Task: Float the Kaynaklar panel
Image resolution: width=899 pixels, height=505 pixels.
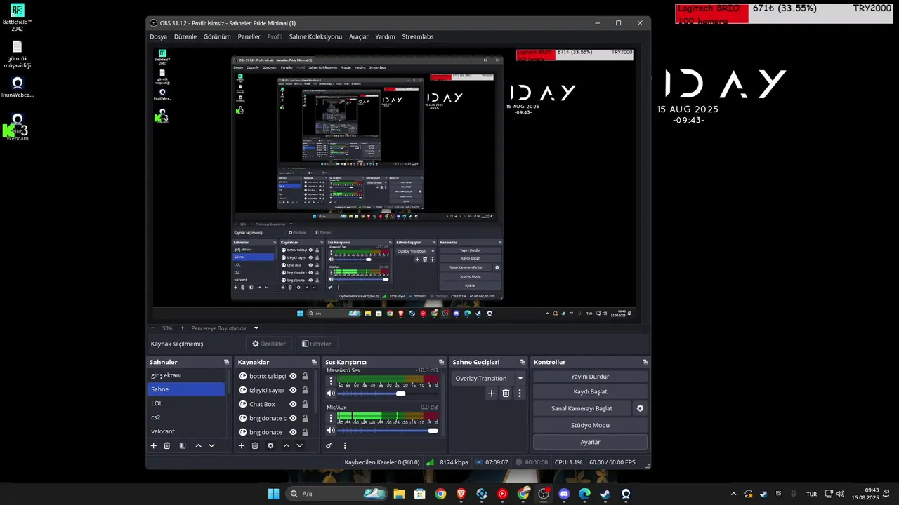Action: 315,362
